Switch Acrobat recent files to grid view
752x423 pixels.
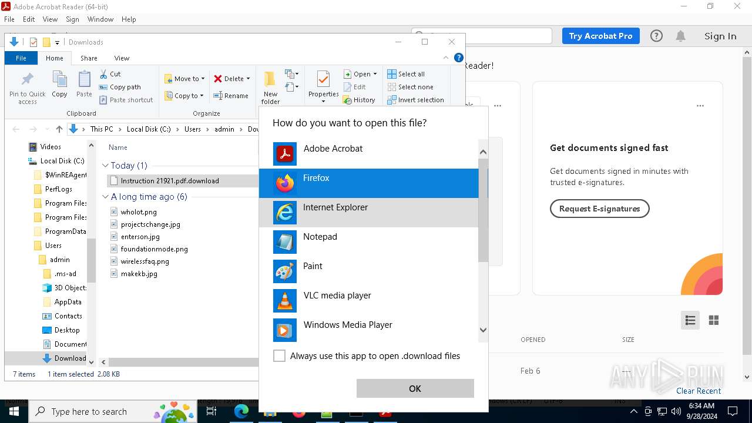click(714, 320)
